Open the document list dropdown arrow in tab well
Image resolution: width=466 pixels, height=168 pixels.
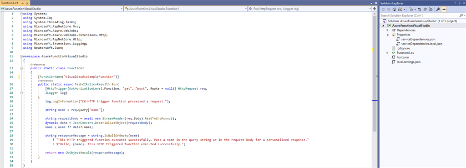click(x=371, y=3)
